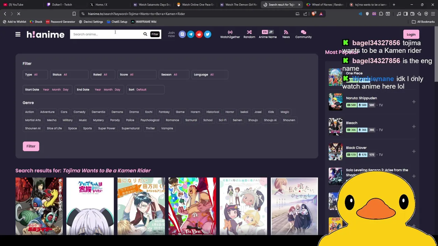Open the News section

tap(286, 34)
